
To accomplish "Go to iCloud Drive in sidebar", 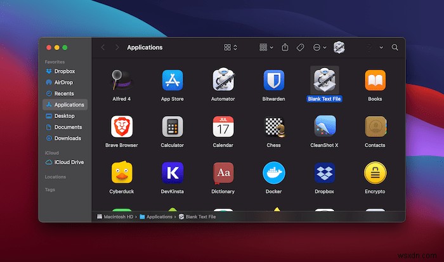I will (68, 162).
